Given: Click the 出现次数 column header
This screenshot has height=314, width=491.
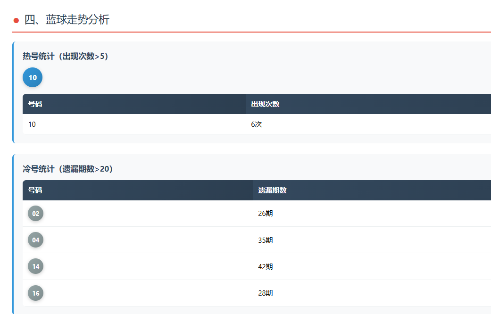Looking at the screenshot, I should tap(265, 104).
